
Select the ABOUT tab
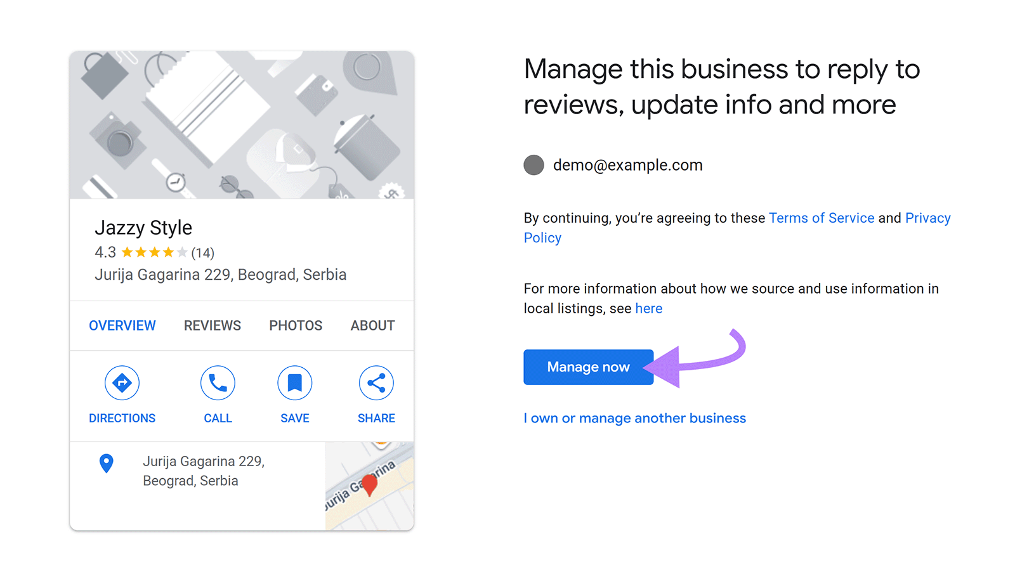pyautogui.click(x=372, y=325)
